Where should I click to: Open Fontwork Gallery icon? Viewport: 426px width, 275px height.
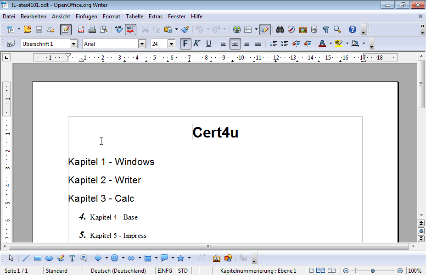click(216, 258)
